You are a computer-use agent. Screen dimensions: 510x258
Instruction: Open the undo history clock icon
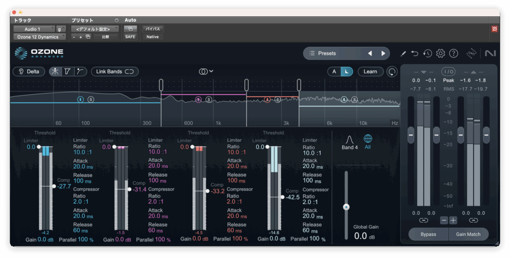(427, 53)
